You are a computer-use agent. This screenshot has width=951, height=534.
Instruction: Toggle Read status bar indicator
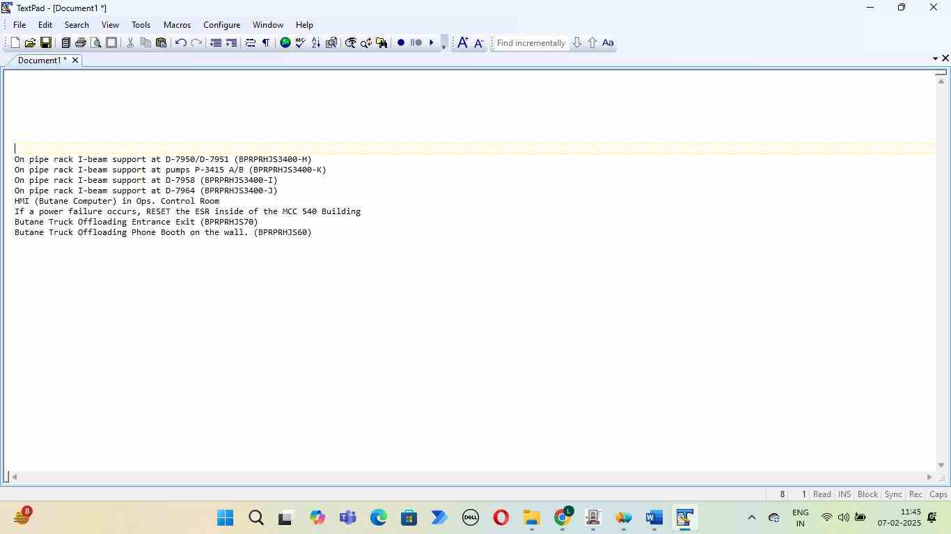point(822,494)
